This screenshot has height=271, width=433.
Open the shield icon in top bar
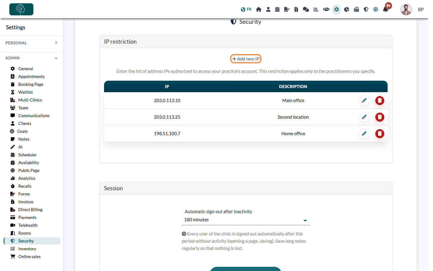(366, 9)
